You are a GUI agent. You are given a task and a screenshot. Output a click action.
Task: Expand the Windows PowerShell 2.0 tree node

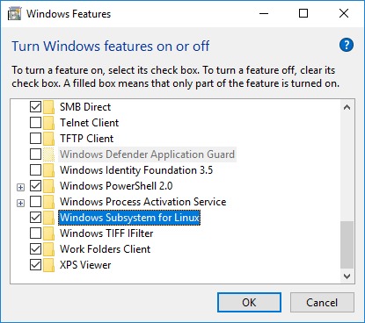click(20, 187)
